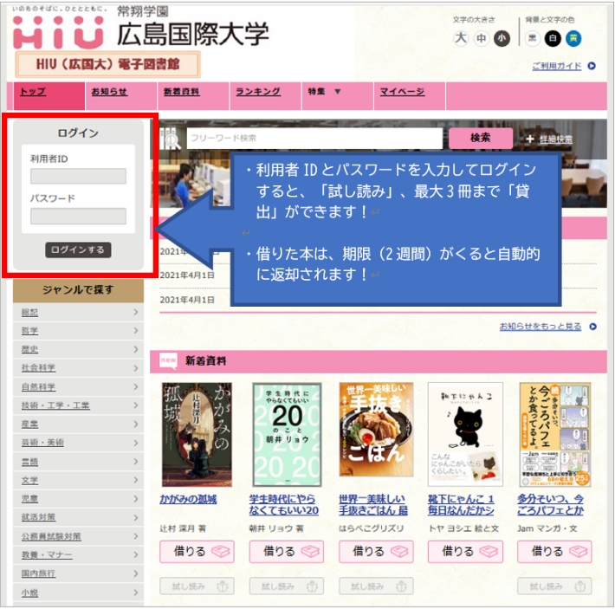The height and width of the screenshot is (609, 615).
Task: Click the ログインする button
Action: 78,249
